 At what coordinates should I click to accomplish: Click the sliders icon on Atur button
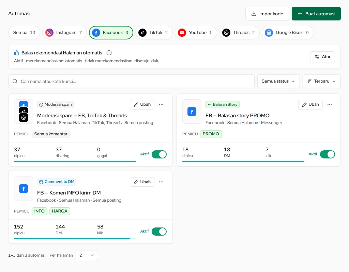pyautogui.click(x=317, y=57)
